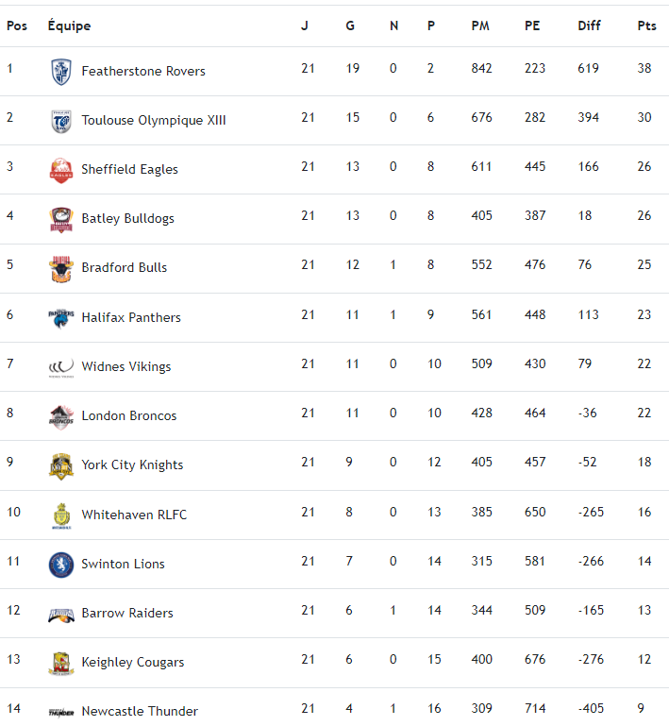Screen dimensions: 669x726
Task: Open the Newcastle Thunder team link
Action: tap(140, 711)
